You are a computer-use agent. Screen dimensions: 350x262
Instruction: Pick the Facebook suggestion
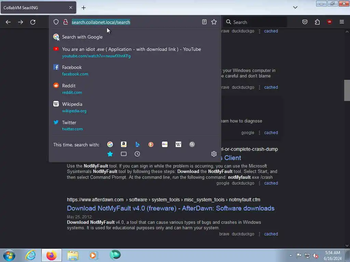(135, 70)
